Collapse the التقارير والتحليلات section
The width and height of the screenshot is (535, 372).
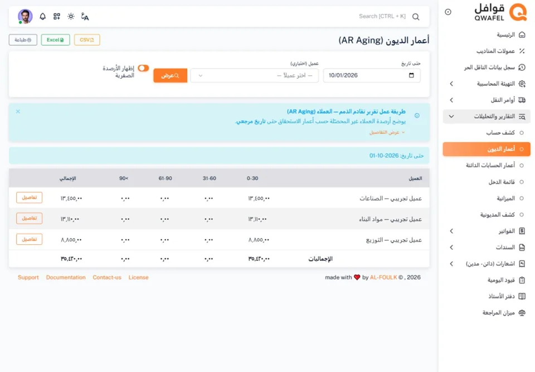(x=487, y=117)
